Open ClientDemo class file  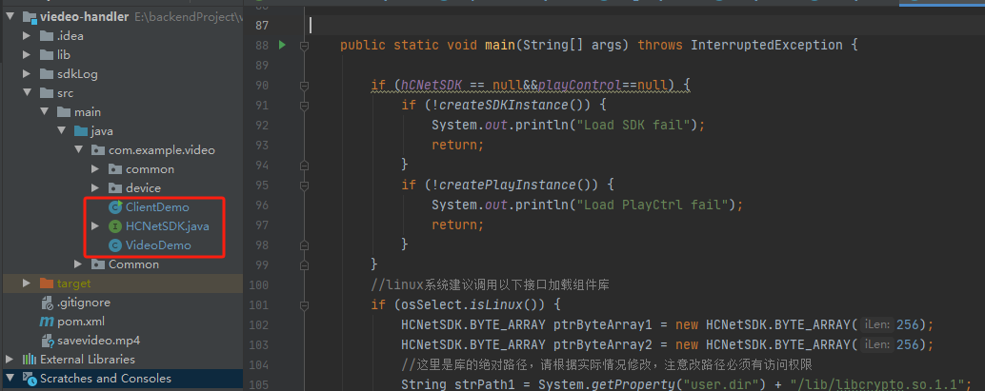(157, 207)
